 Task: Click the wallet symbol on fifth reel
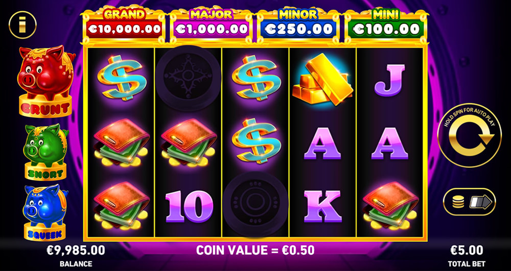pos(390,206)
